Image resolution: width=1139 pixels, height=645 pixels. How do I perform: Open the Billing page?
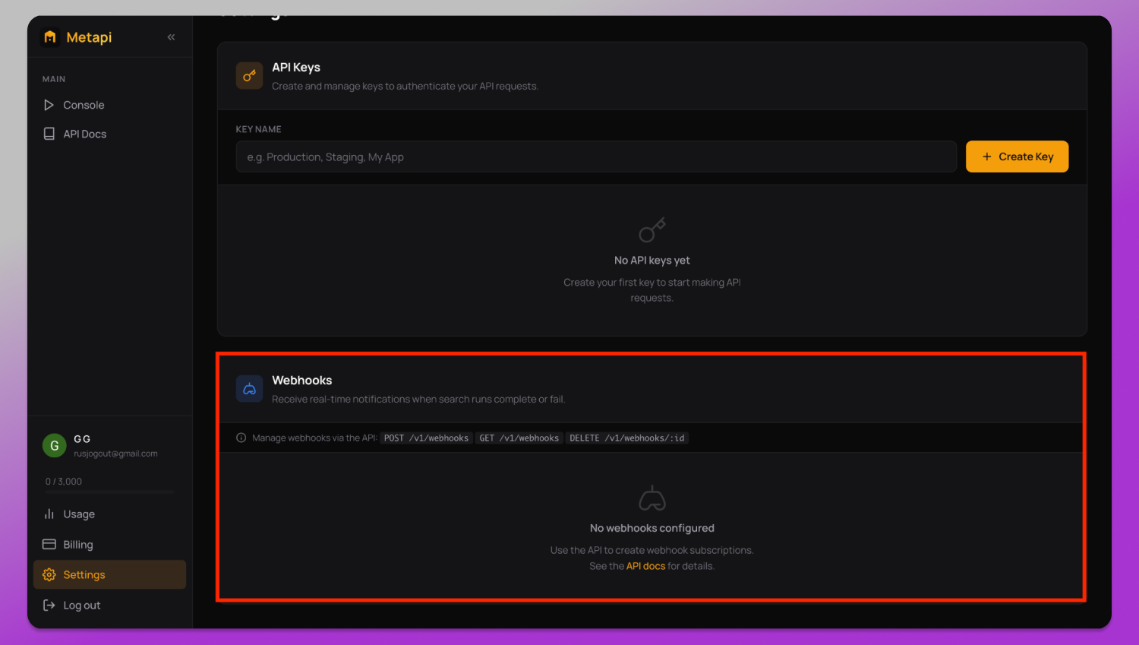tap(109, 545)
